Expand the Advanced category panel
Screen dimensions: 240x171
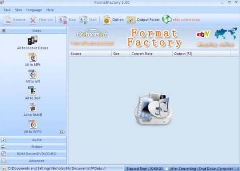(x=33, y=161)
